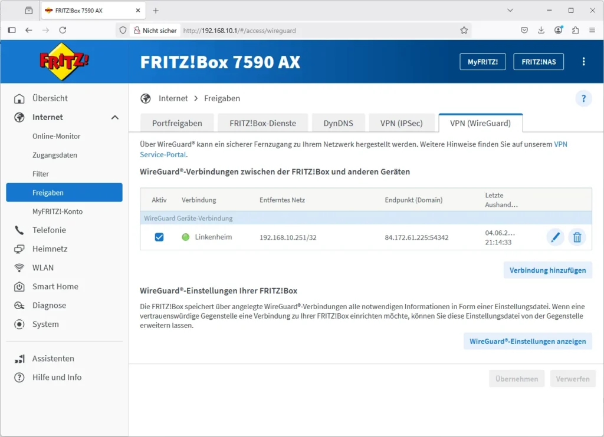Collapse the Internet menu chevron
The height and width of the screenshot is (437, 604).
point(115,117)
